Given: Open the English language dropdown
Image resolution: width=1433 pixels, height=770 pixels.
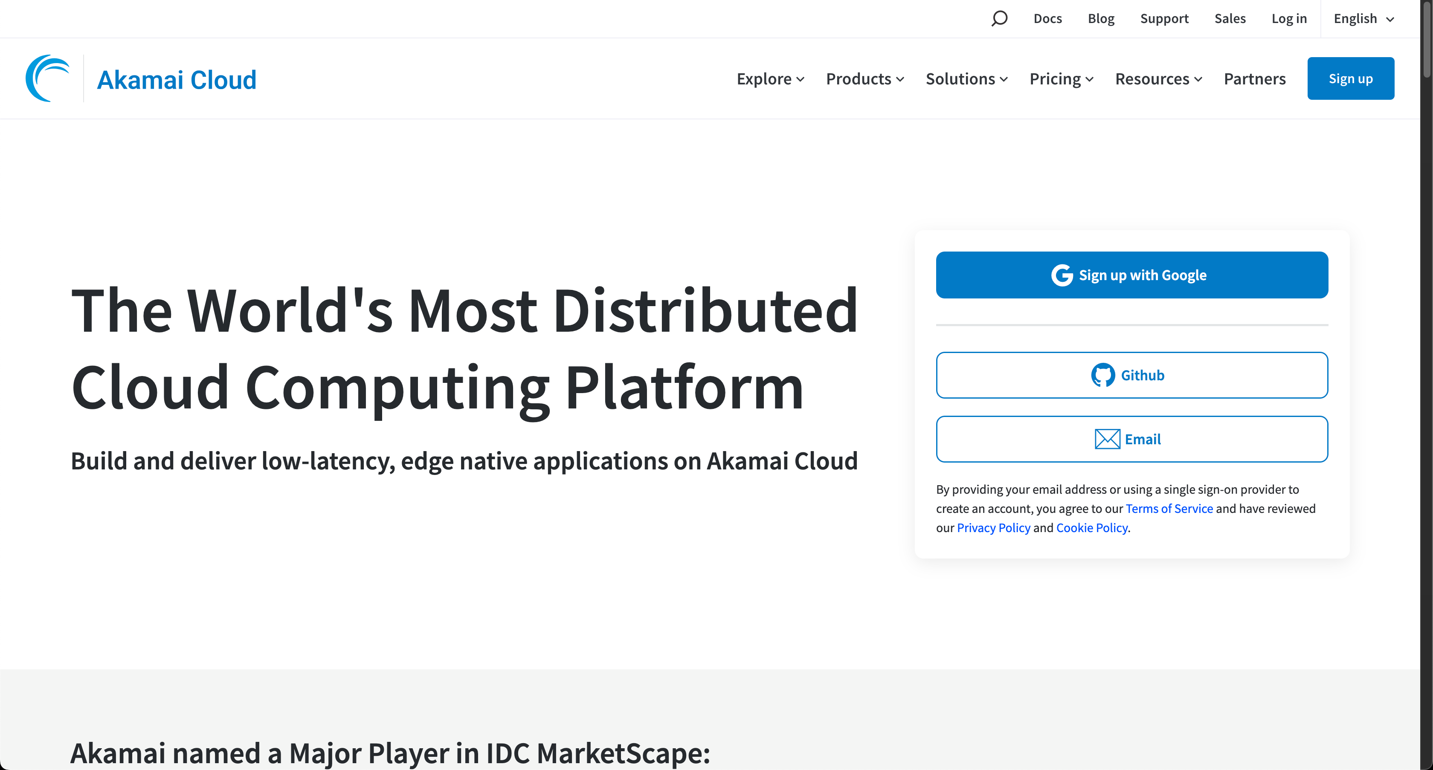Looking at the screenshot, I should tap(1363, 19).
